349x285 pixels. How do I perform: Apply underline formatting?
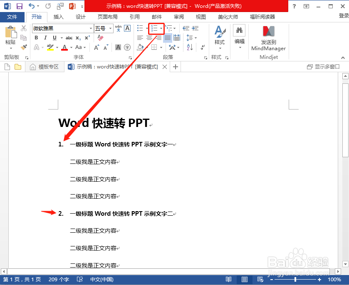tap(54, 37)
